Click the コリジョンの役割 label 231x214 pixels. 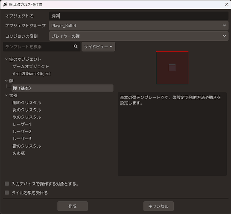pos(21,36)
